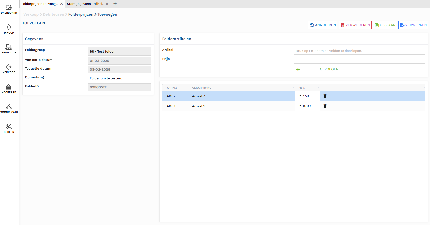Click the Verwerken button
The width and height of the screenshot is (430, 225).
point(413,25)
